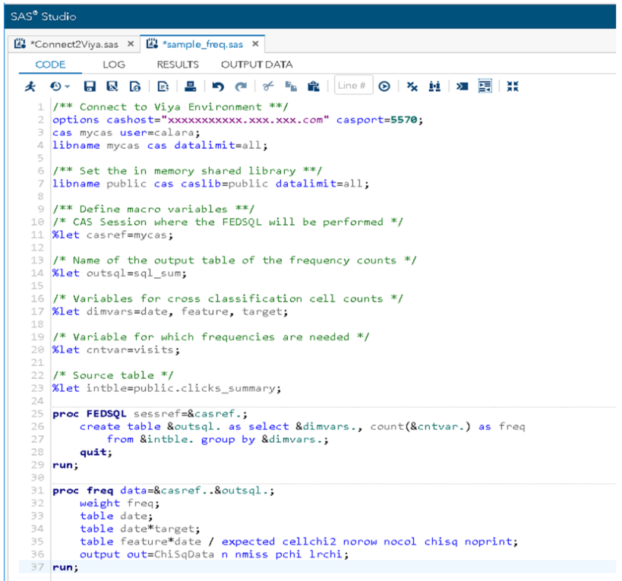Click 'out=ChiSqData' on line 36
Image resolution: width=622 pixels, height=581 pixels.
[x=171, y=554]
